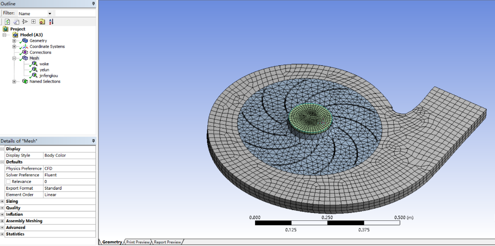The image size is (495, 246).
Task: Click the Physics Preference CFD value field
Action: coord(69,169)
